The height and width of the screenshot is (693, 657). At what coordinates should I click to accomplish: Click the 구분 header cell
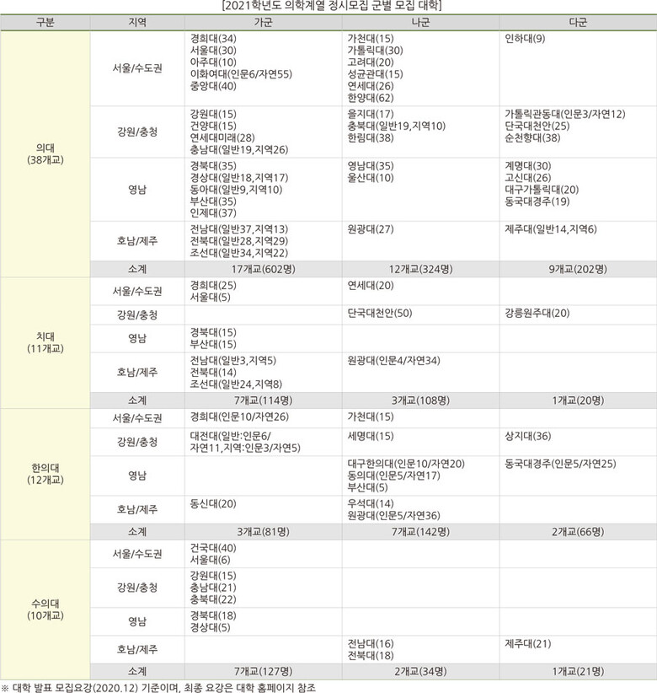point(45,23)
